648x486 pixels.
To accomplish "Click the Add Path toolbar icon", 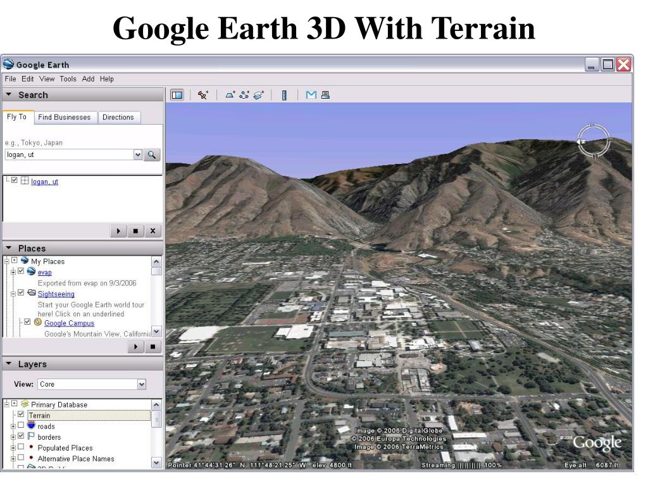I will tap(244, 95).
